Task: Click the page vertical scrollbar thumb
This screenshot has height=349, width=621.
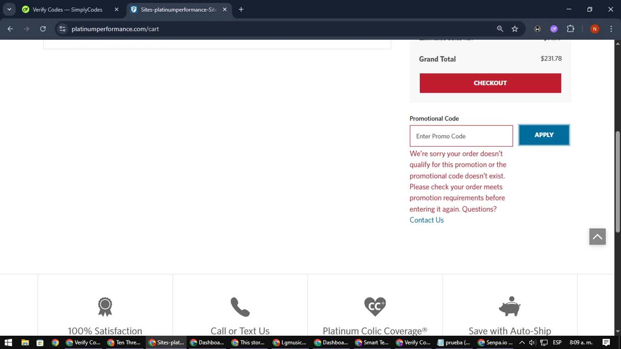Action: tap(618, 182)
